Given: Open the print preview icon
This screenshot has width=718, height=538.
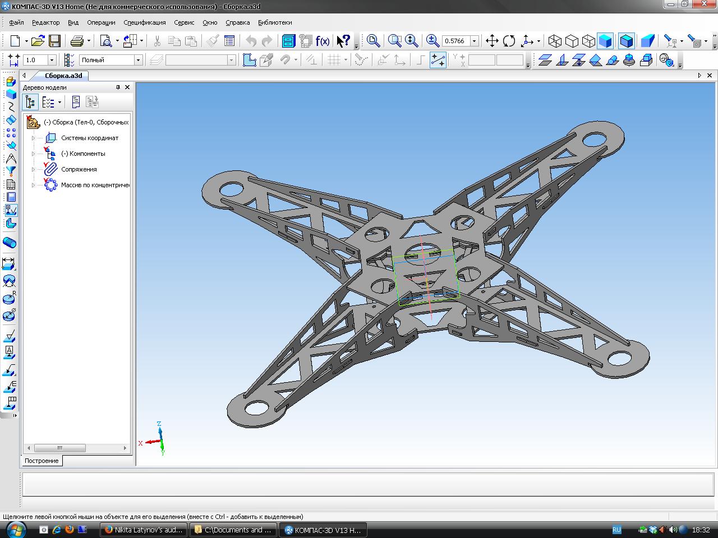Looking at the screenshot, I should tap(105, 41).
